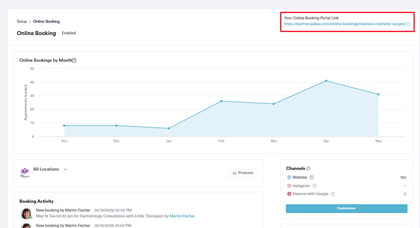The height and width of the screenshot is (228, 420).
Task: Click the Website count value 160
Action: (x=403, y=177)
